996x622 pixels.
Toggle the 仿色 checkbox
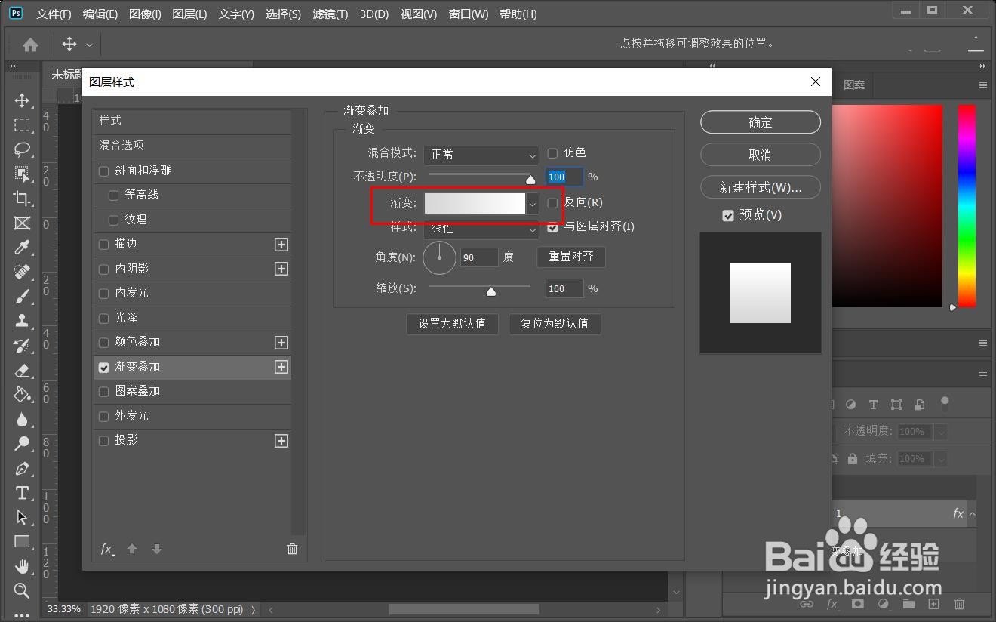tap(552, 153)
